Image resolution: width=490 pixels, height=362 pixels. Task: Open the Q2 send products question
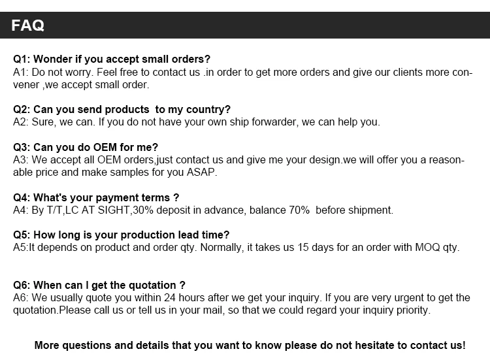pyautogui.click(x=122, y=109)
